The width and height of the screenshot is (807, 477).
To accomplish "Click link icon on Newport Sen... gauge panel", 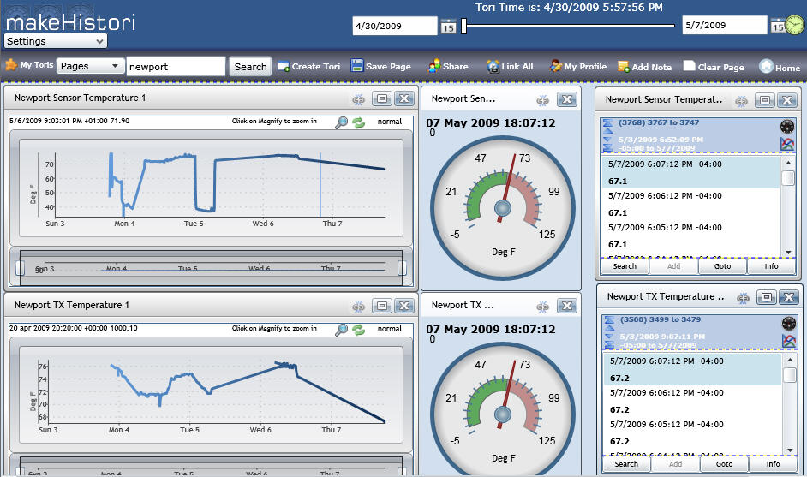I will pos(543,100).
